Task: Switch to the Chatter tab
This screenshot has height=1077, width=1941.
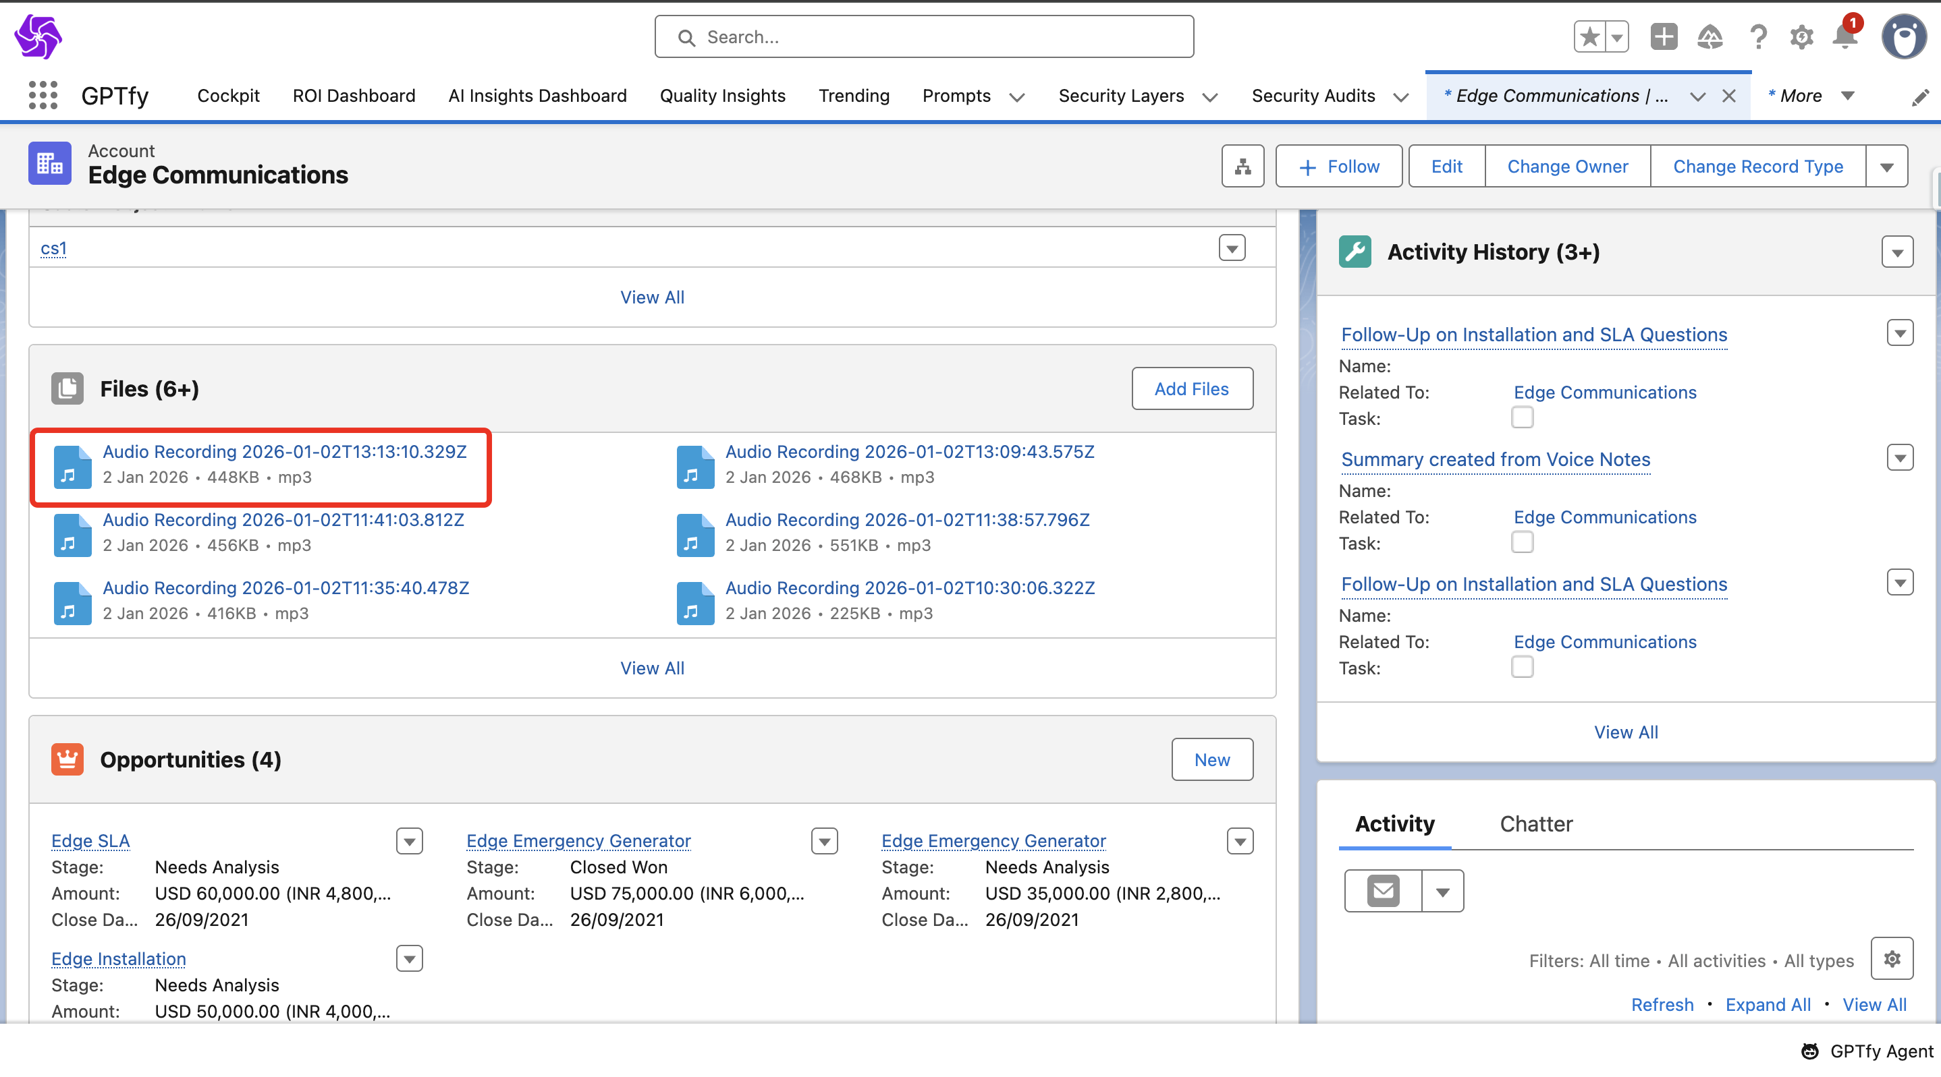Action: [1535, 824]
